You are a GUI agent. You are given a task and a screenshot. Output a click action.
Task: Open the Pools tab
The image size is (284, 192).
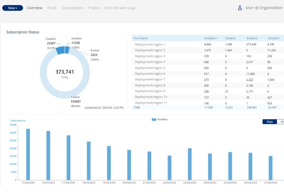52,8
